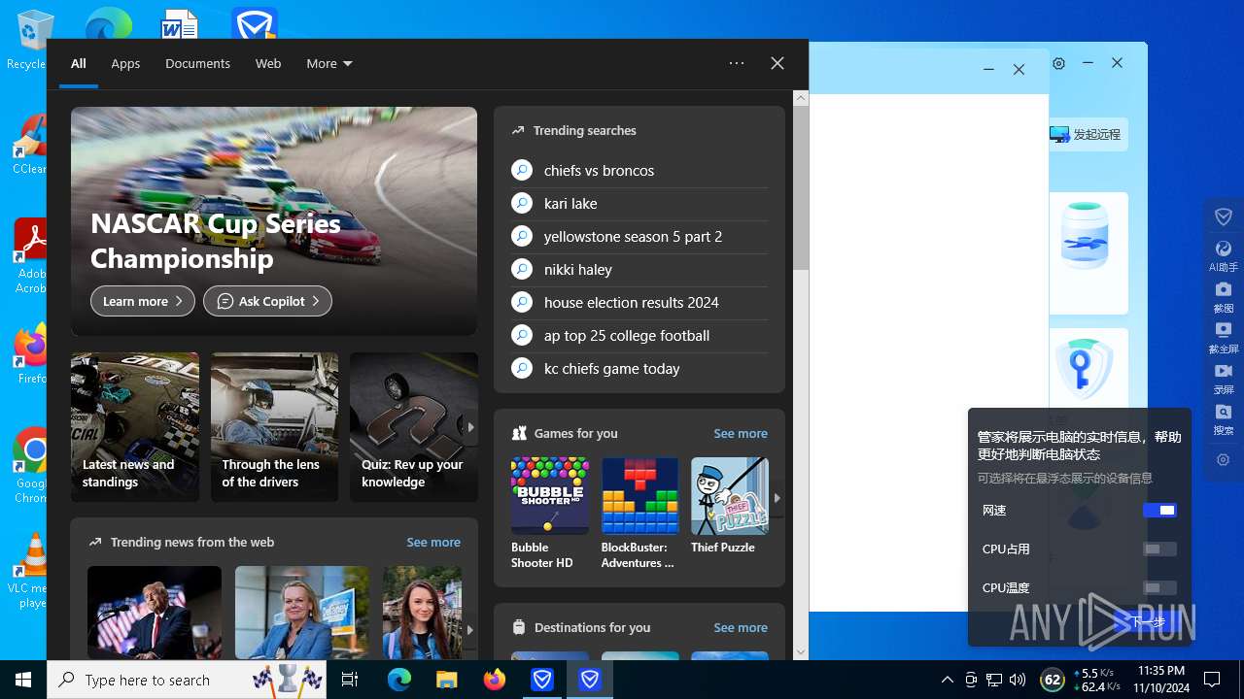
Task: Search trending 'yellowstone season 5 part 2'
Action: click(639, 236)
